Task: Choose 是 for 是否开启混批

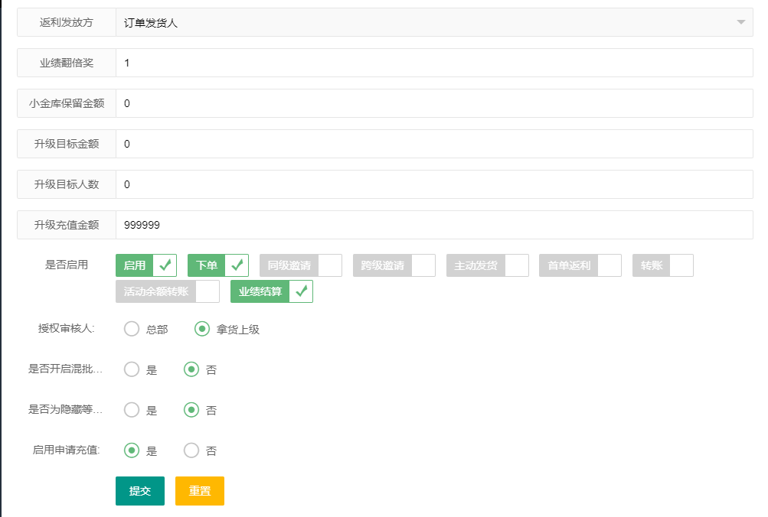Action: (x=132, y=369)
